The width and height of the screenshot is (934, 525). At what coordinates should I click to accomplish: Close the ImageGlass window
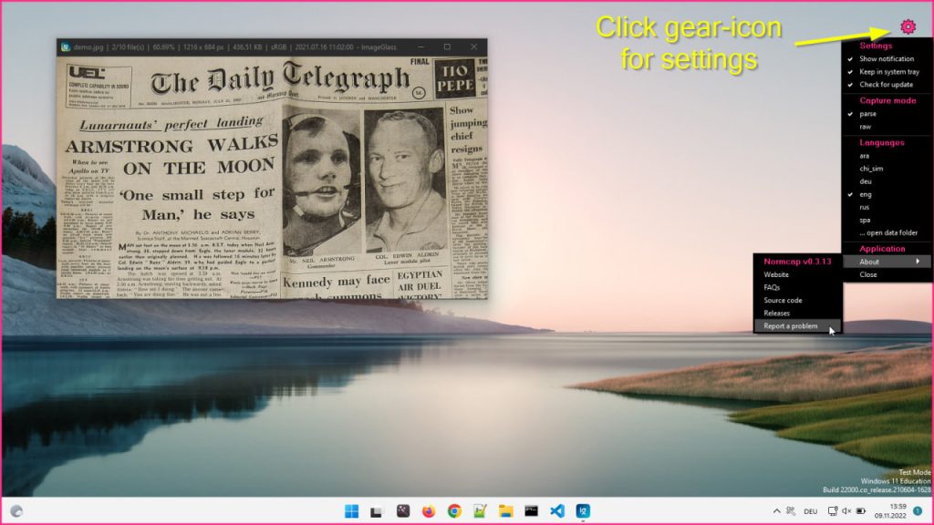click(x=473, y=47)
